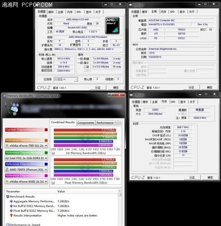
Task: Toggle the green Reference Chipset/Memory checkbox
Action: [46, 153]
